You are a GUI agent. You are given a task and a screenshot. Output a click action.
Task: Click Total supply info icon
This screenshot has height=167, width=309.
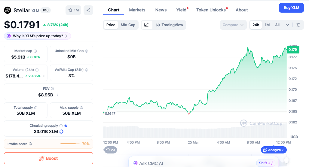[x=36, y=108]
